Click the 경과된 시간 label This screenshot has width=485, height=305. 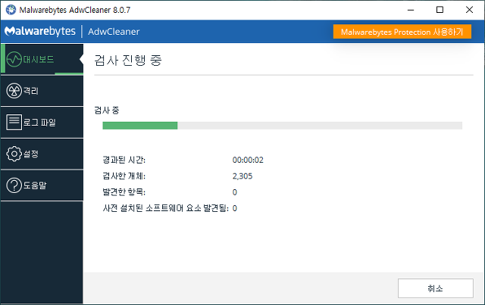[x=124, y=160]
